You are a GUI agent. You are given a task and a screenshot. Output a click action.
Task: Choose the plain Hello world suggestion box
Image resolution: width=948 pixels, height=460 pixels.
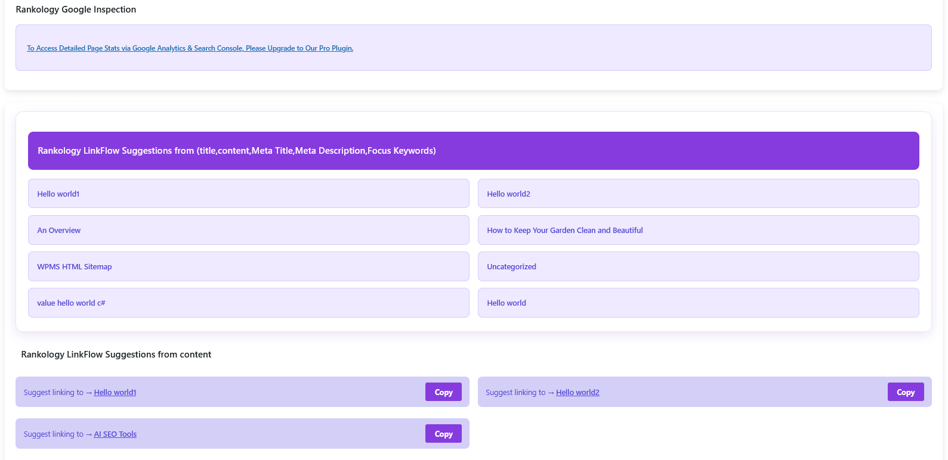698,303
